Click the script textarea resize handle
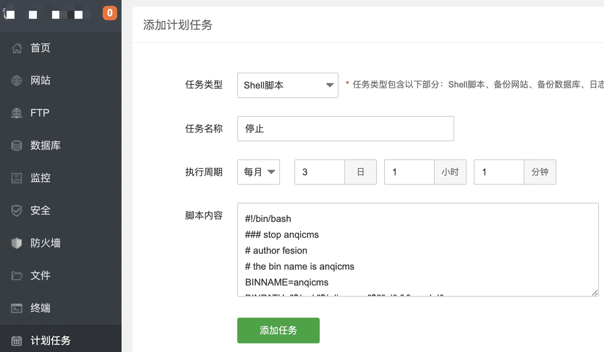The image size is (604, 352). (x=595, y=292)
